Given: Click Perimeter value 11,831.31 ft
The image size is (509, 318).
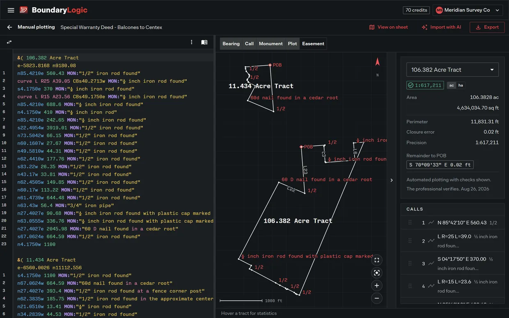Looking at the screenshot, I should click(x=485, y=122).
